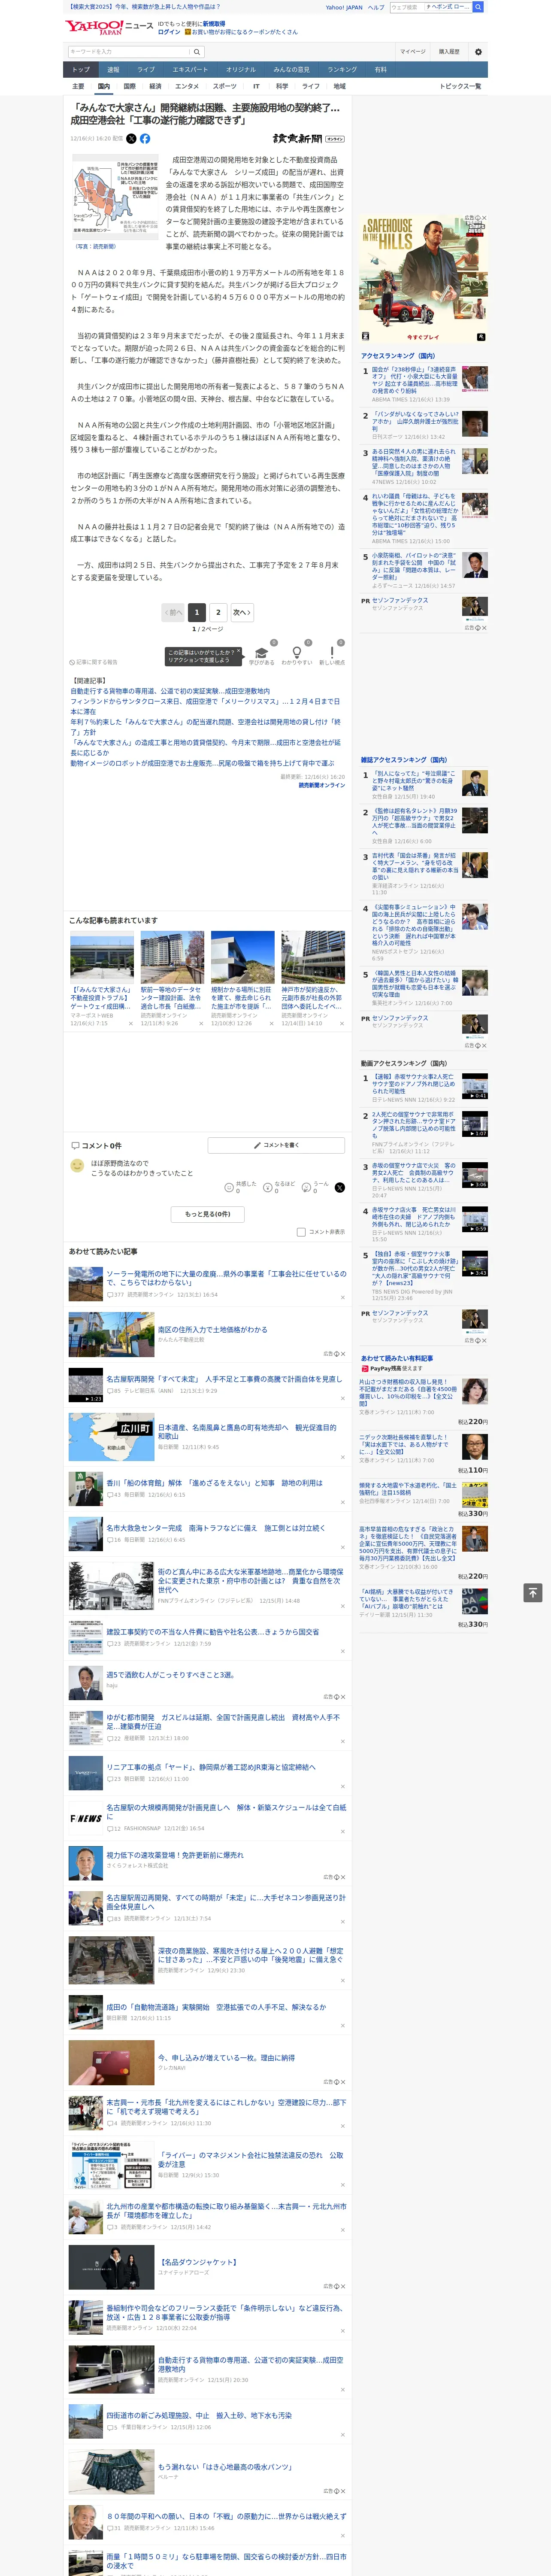Image resolution: width=551 pixels, height=2576 pixels.
Task: Share article on Facebook icon under headline
Action: tap(145, 139)
